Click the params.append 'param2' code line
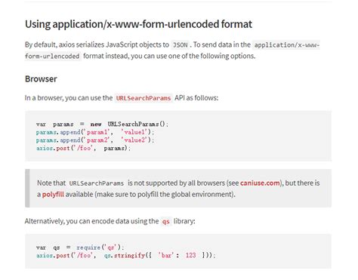Screen dimensions: 358x280 (x=94, y=140)
